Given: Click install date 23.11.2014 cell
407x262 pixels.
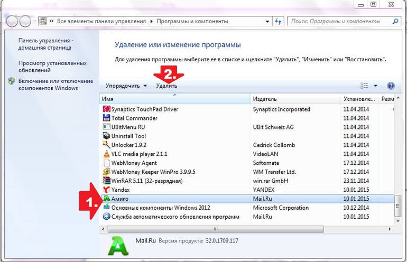Looking at the screenshot, I should tap(356, 181).
